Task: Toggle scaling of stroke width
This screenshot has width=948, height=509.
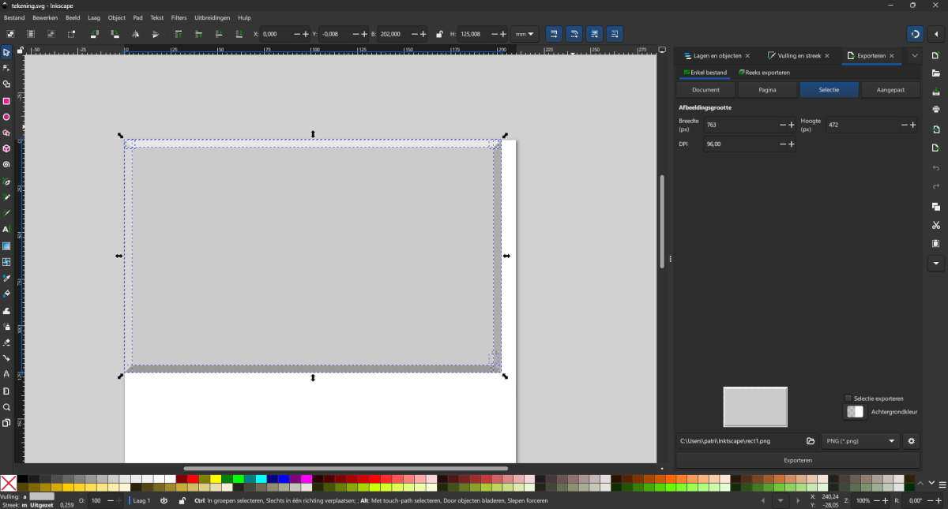Action: tap(554, 34)
